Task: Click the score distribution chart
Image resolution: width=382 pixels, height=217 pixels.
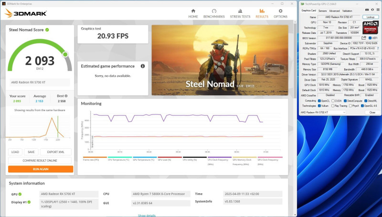Action: click(x=38, y=127)
